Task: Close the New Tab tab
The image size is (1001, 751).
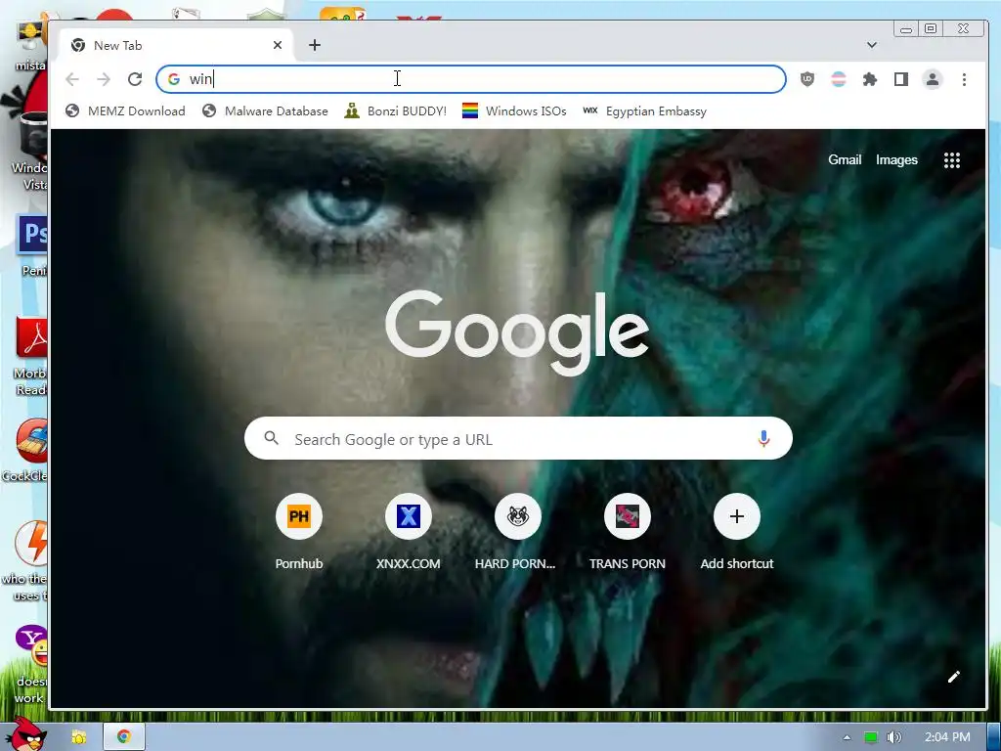Action: point(277,45)
